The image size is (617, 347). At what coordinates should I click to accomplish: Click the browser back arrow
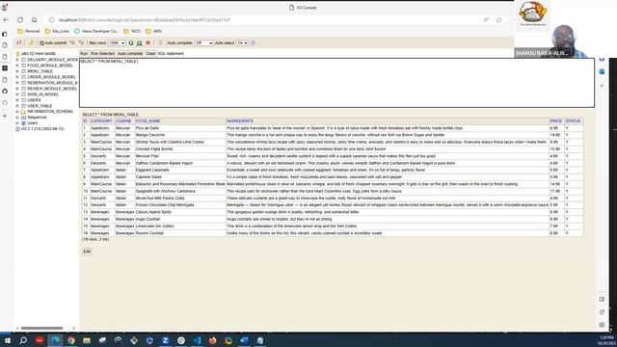(x=6, y=19)
